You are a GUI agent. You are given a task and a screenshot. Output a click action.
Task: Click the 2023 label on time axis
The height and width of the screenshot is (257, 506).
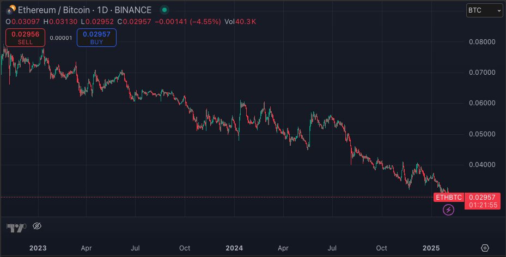click(38, 248)
